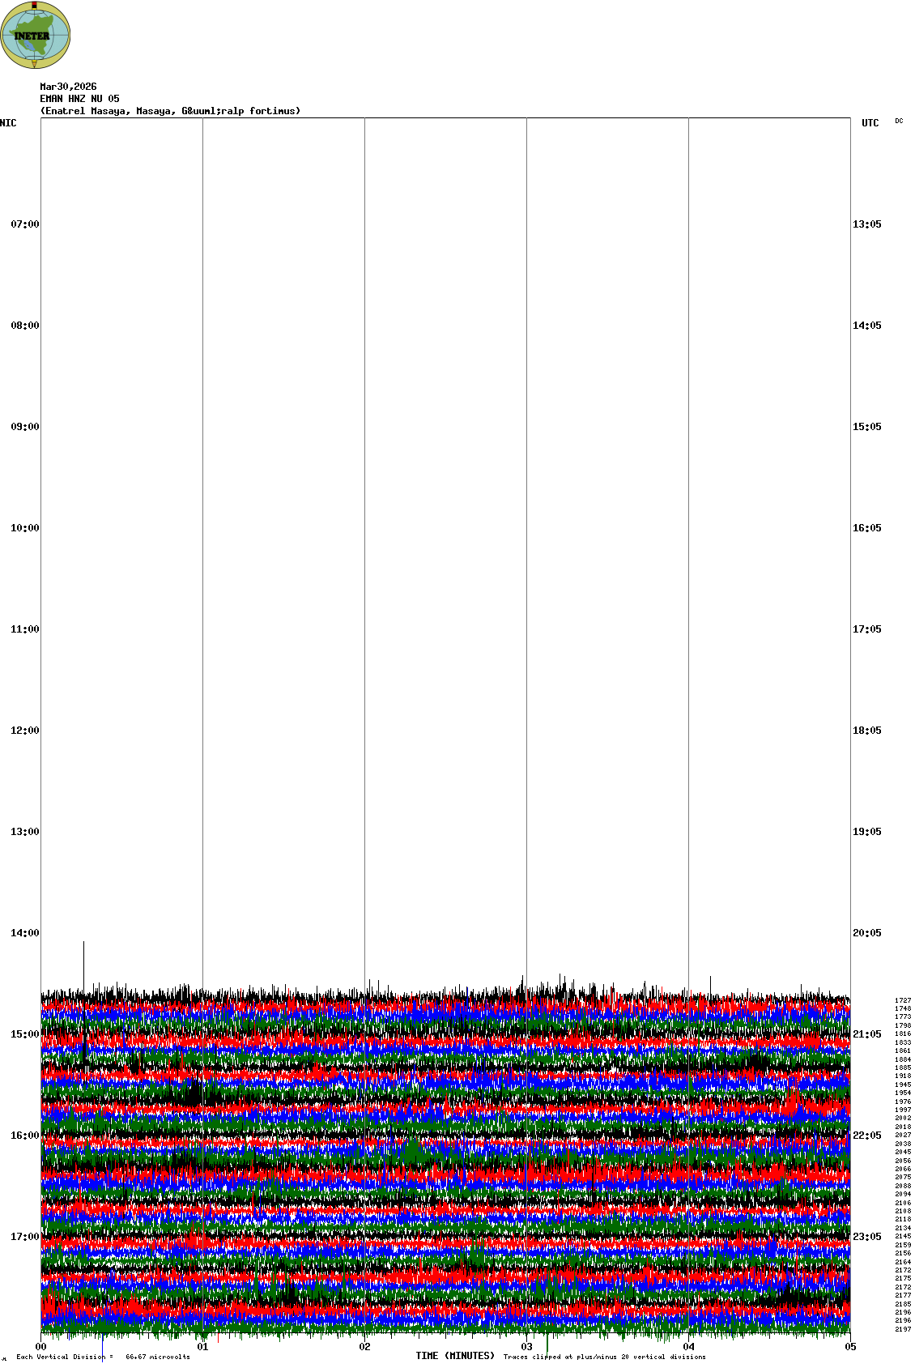Select the 07:00 NIC time label
Screen dimensions: 915x1368
click(24, 224)
